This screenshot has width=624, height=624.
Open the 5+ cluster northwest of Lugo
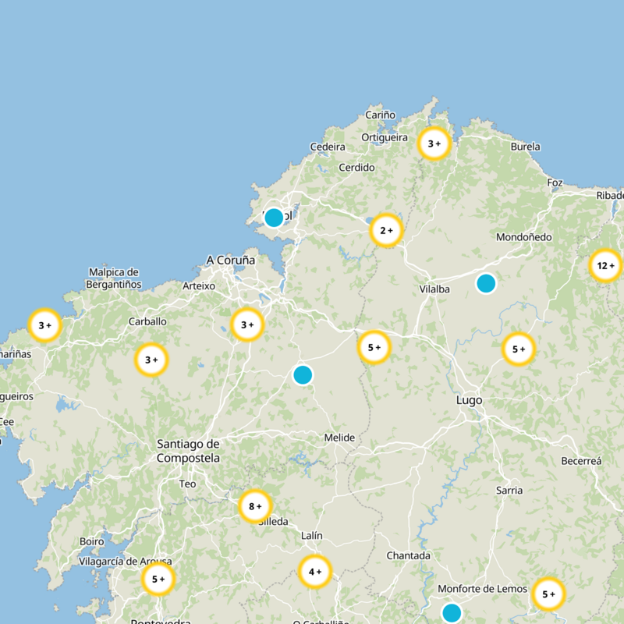point(374,347)
